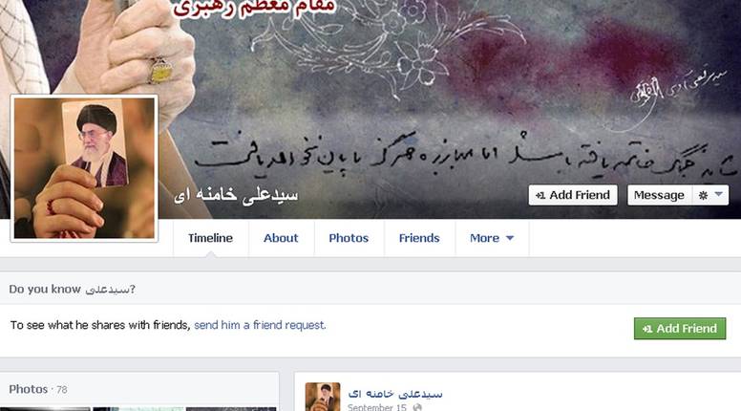
Task: Send a message using the Message button
Action: click(659, 195)
